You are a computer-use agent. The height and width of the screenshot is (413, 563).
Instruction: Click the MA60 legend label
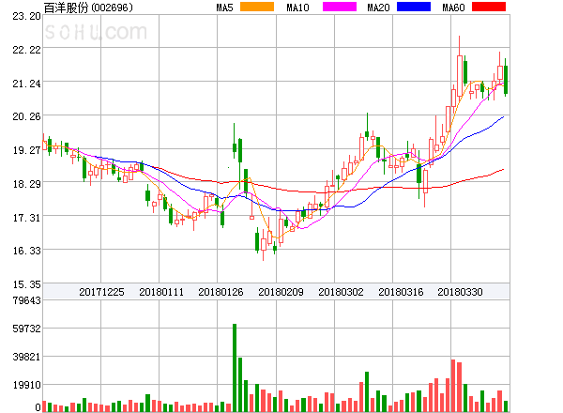(x=453, y=8)
